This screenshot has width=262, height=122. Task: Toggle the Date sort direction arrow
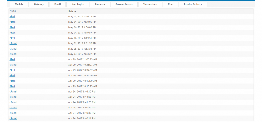point(75,11)
